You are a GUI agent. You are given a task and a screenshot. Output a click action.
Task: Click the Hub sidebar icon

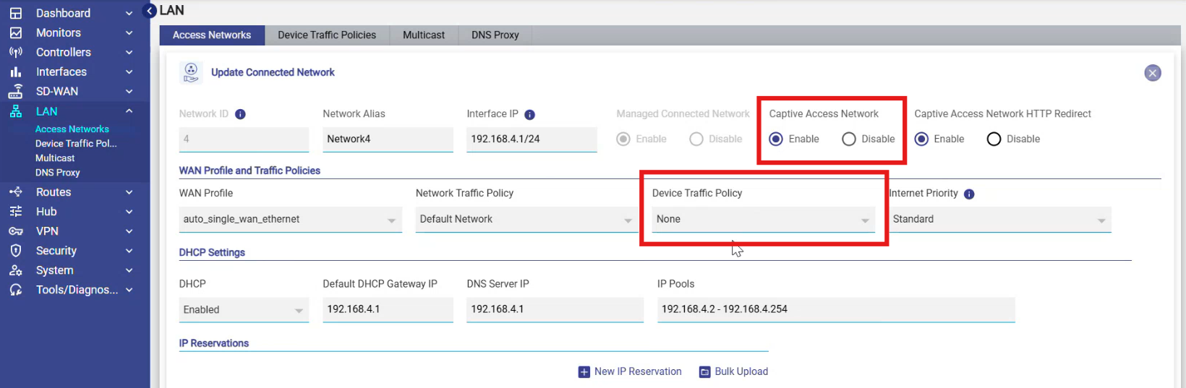pyautogui.click(x=15, y=211)
